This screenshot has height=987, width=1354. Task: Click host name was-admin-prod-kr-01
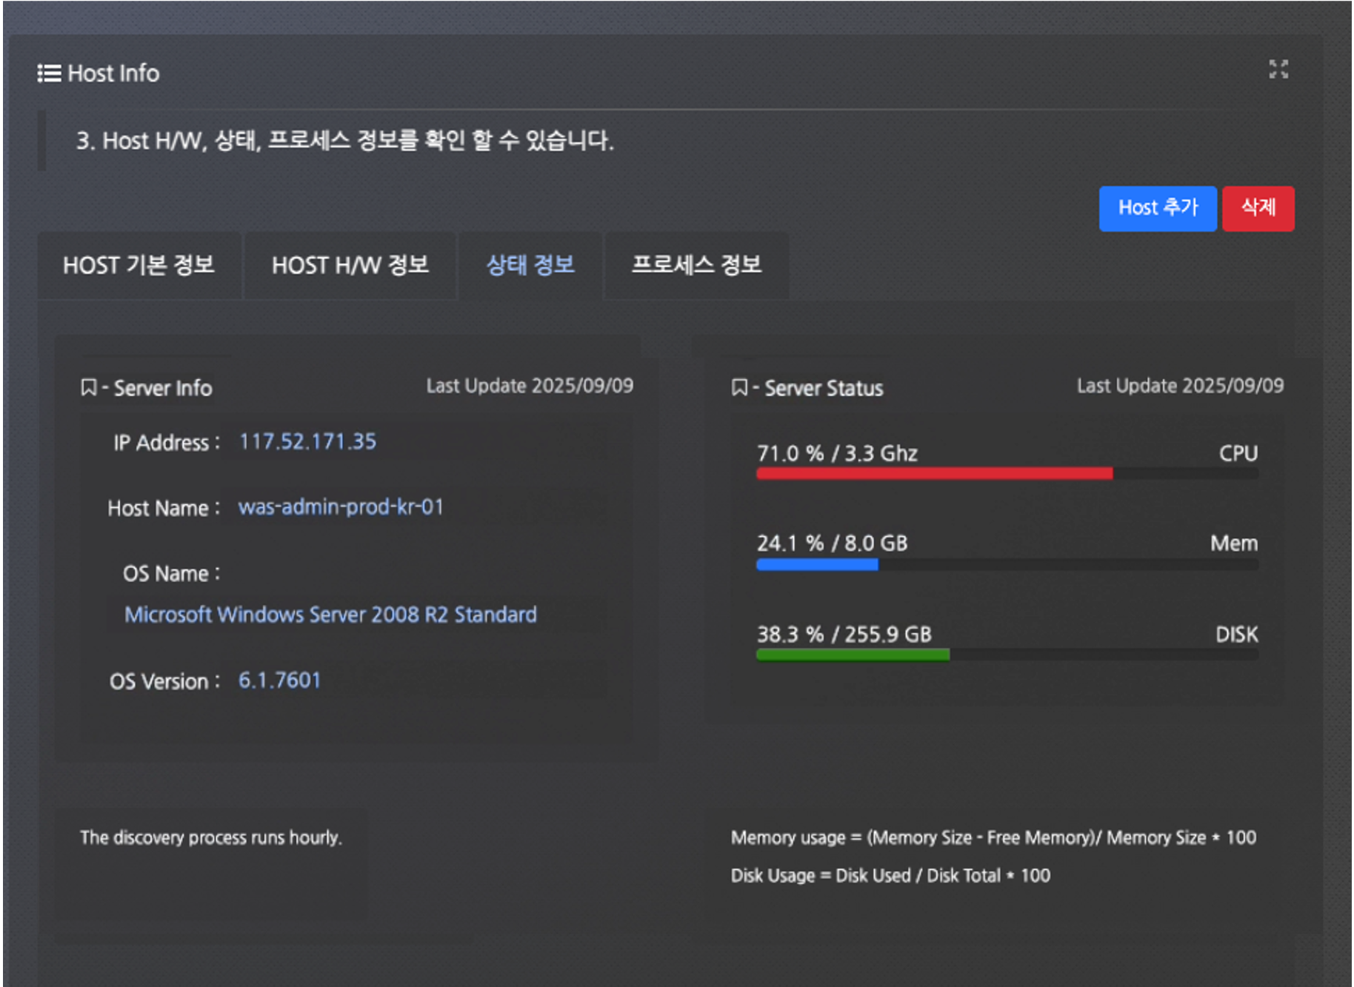pos(341,507)
